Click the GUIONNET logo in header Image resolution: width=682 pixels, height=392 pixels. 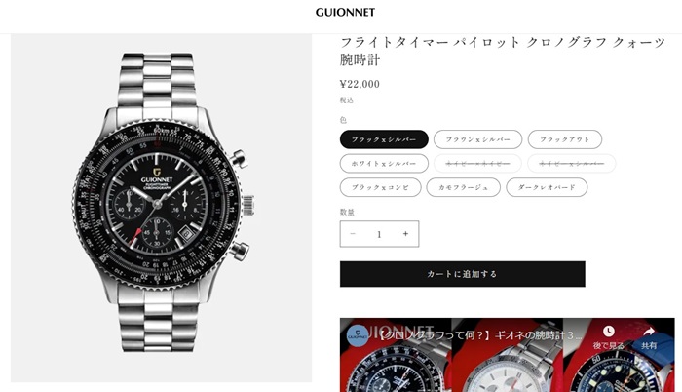point(345,13)
